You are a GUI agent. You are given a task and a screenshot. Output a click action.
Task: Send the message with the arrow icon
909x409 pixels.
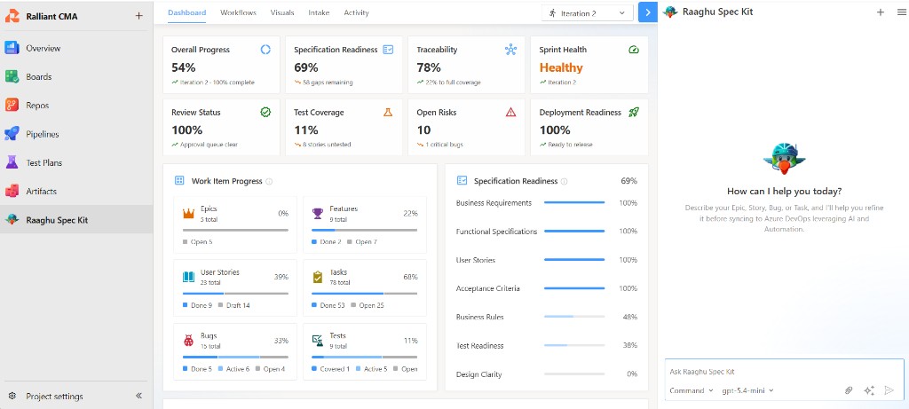tap(889, 390)
